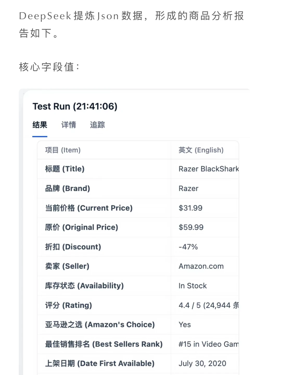The height and width of the screenshot is (375, 281).
Task: Select the 折扣 (Discount) row label
Action: pos(73,247)
